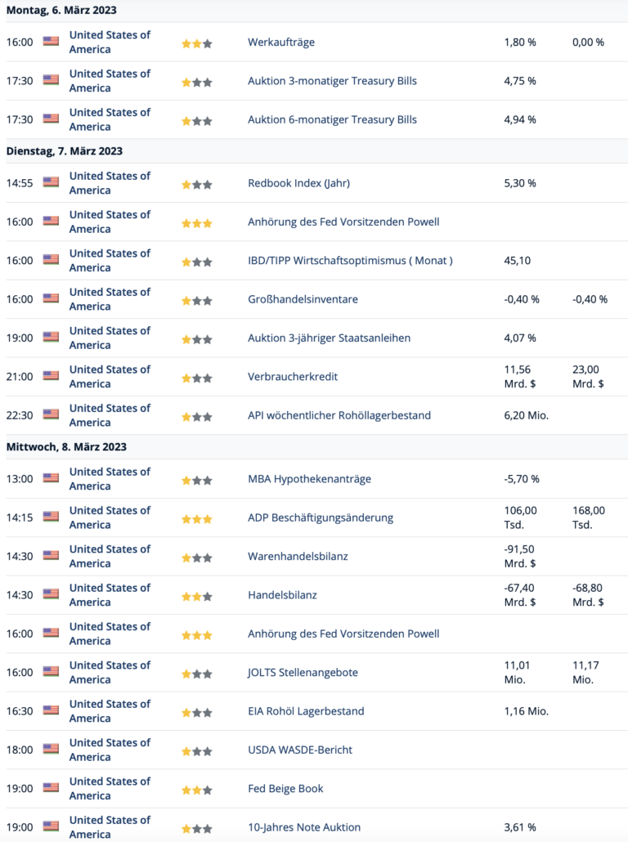Open the Auktion 3-jähriger Staatsanleihen event
The height and width of the screenshot is (842, 628).
(x=329, y=338)
